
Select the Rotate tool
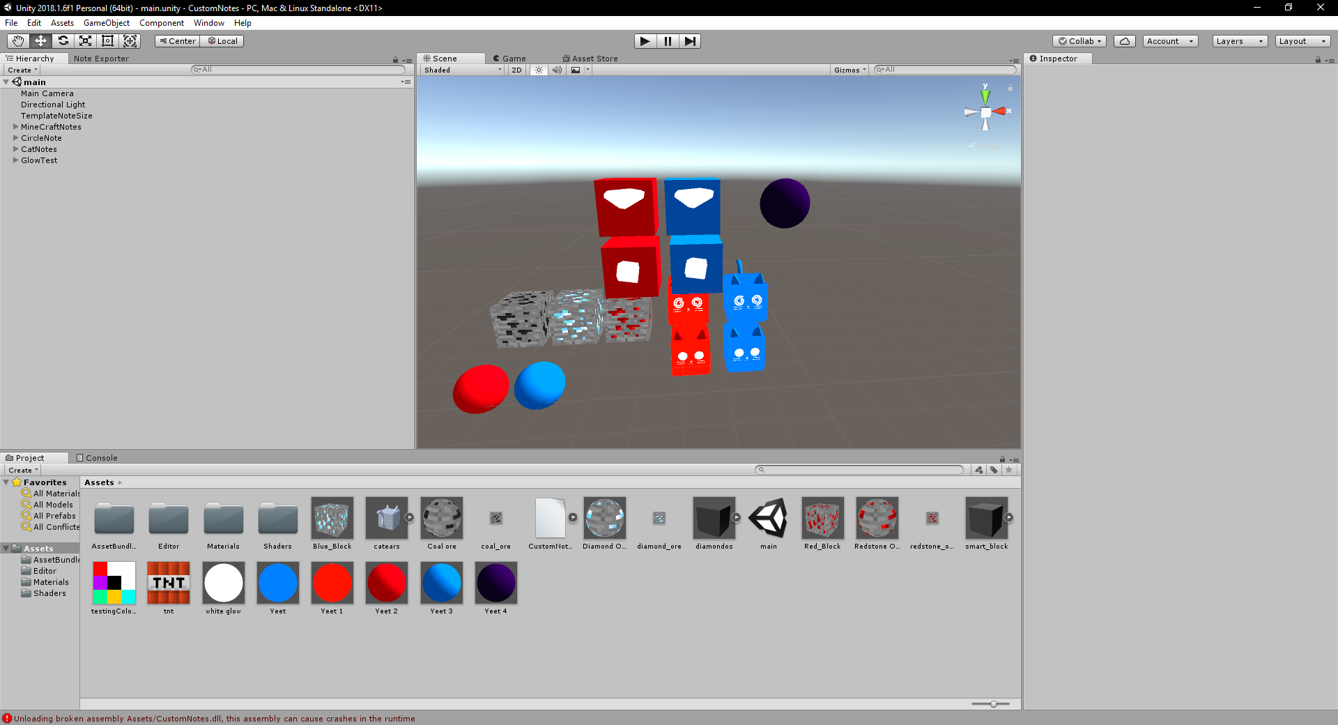click(x=63, y=41)
